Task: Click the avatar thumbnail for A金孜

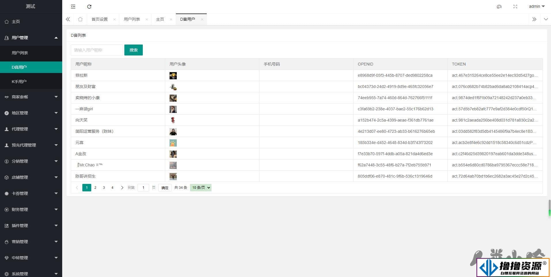Action: 173,154
